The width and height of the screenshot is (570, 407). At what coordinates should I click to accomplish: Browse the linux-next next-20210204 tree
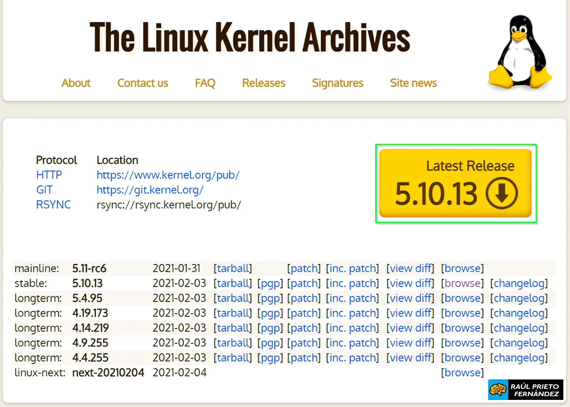(462, 372)
